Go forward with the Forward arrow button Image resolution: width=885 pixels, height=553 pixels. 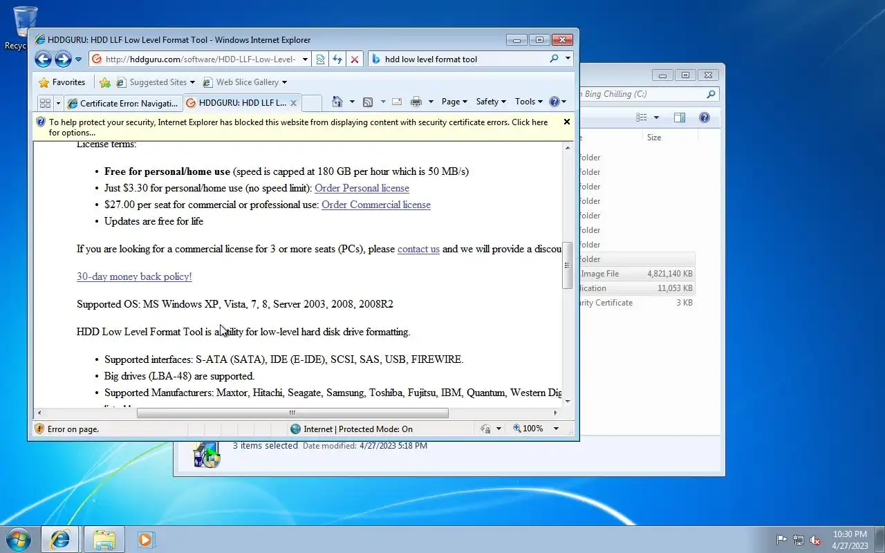click(63, 59)
